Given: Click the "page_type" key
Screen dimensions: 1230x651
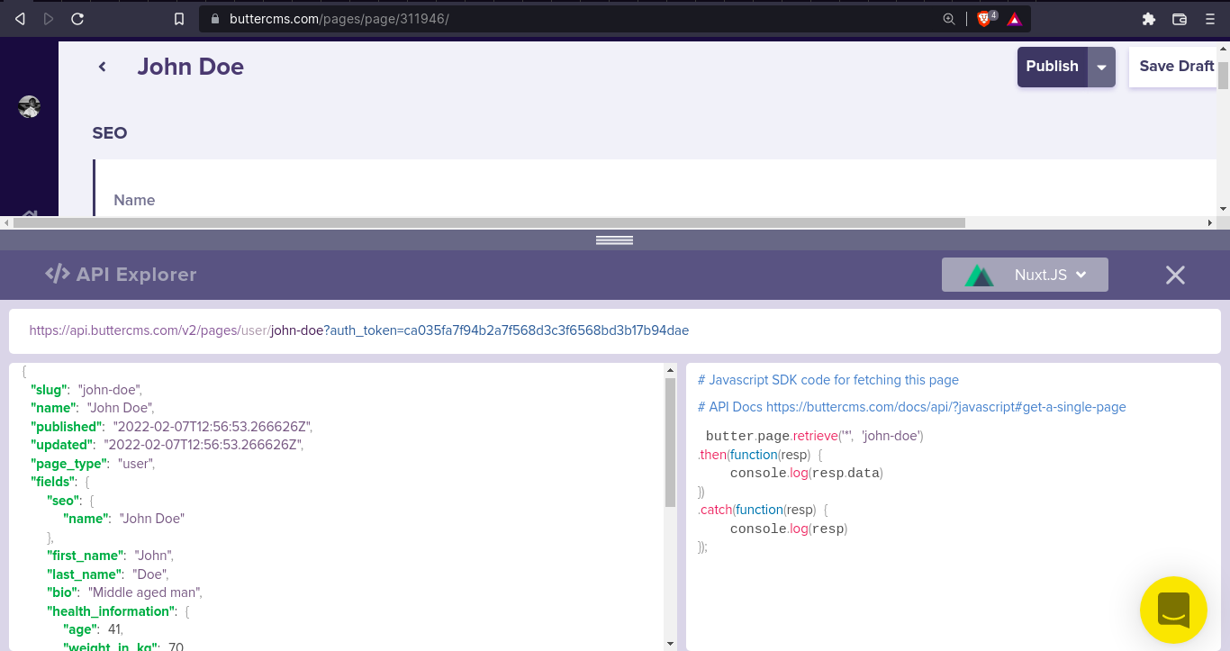Looking at the screenshot, I should click(x=70, y=464).
